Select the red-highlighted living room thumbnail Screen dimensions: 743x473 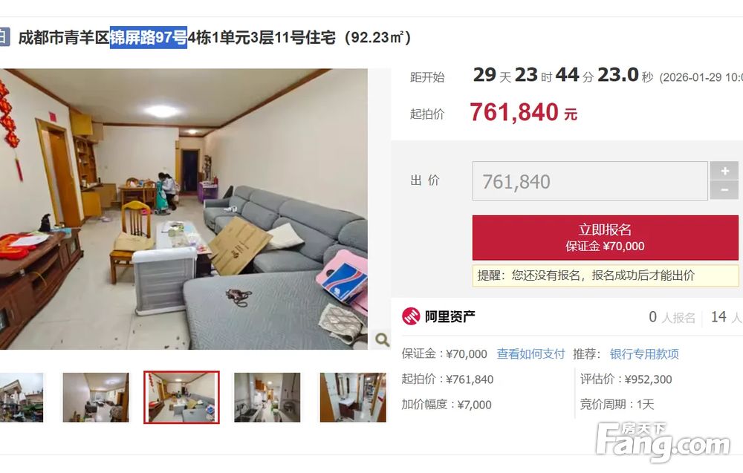pos(181,397)
